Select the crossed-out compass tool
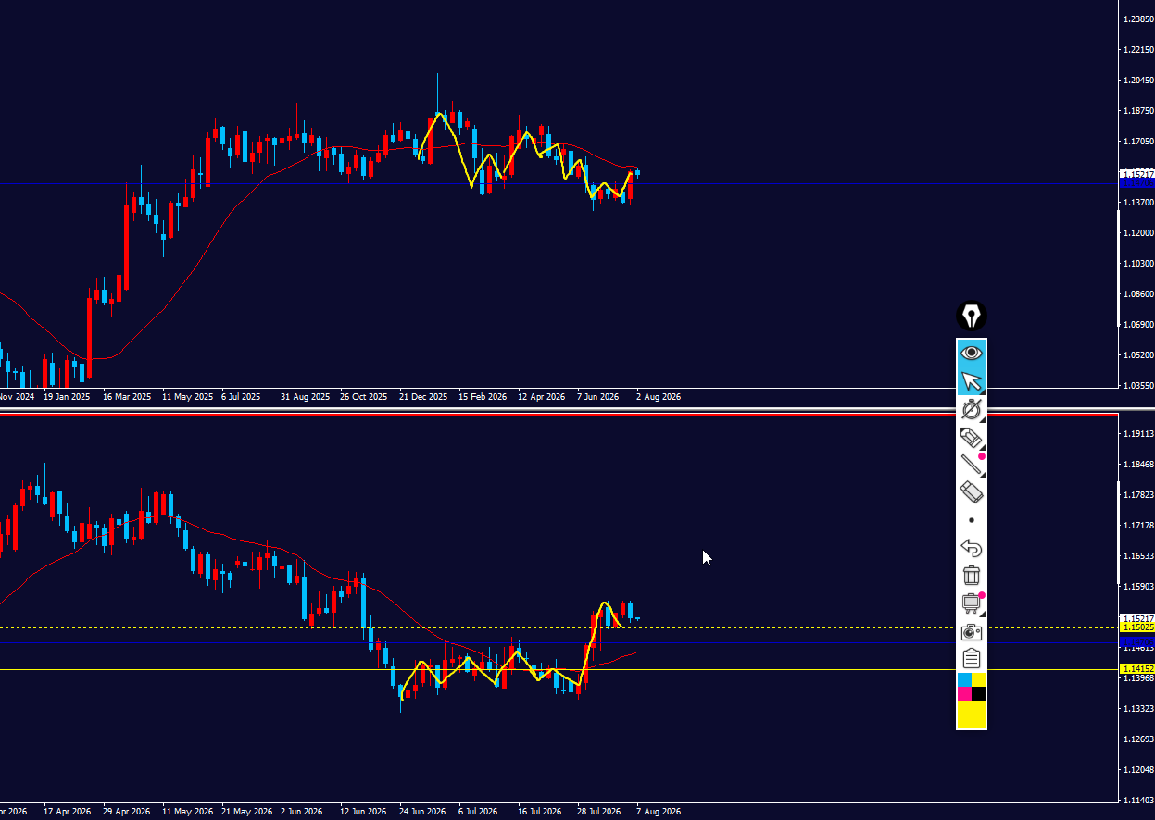This screenshot has width=1155, height=820. (972, 409)
